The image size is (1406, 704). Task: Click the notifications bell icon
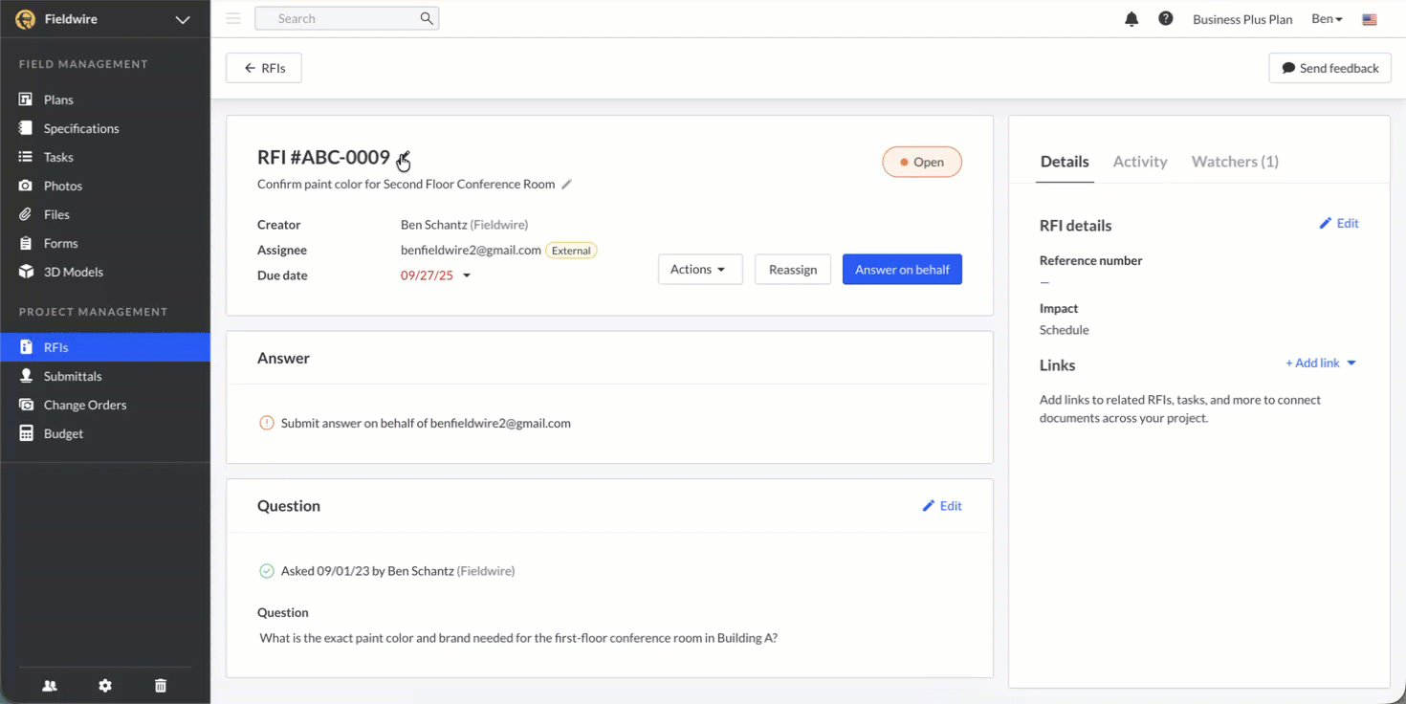click(1131, 19)
